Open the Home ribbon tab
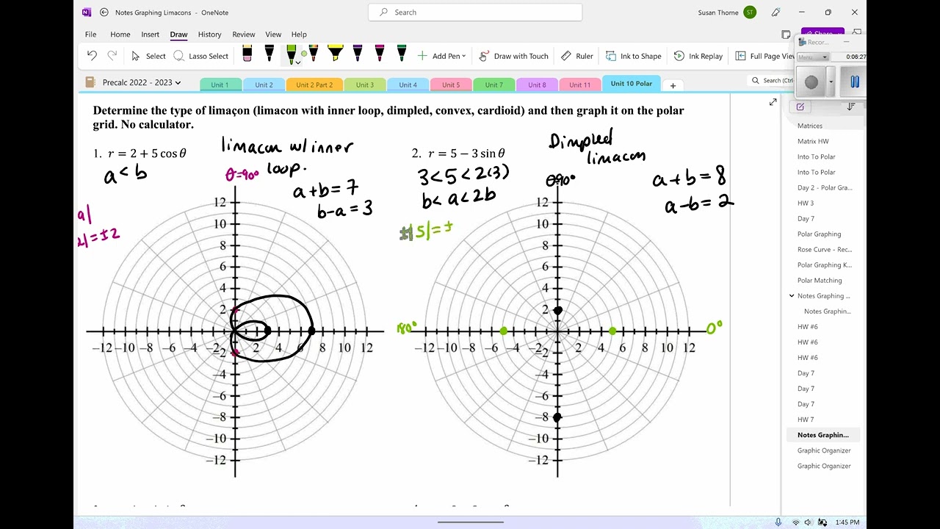The image size is (940, 529). [x=120, y=35]
